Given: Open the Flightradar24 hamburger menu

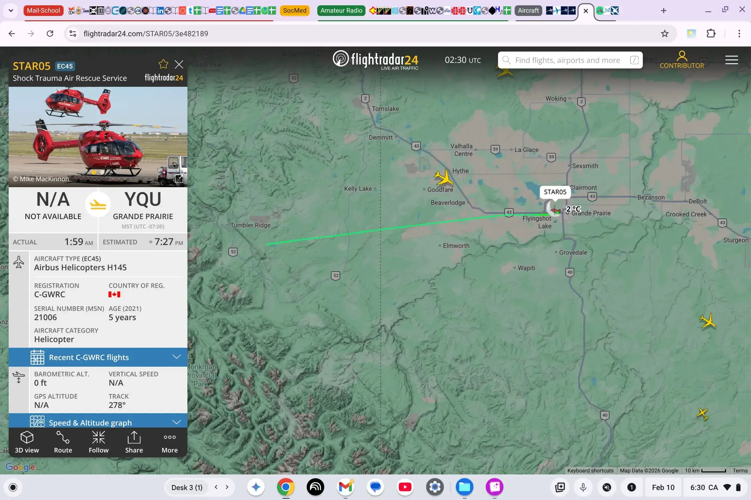Looking at the screenshot, I should [x=731, y=60].
